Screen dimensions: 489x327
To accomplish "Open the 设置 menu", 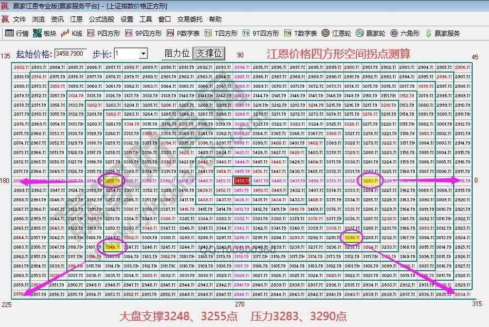I will pos(127,19).
